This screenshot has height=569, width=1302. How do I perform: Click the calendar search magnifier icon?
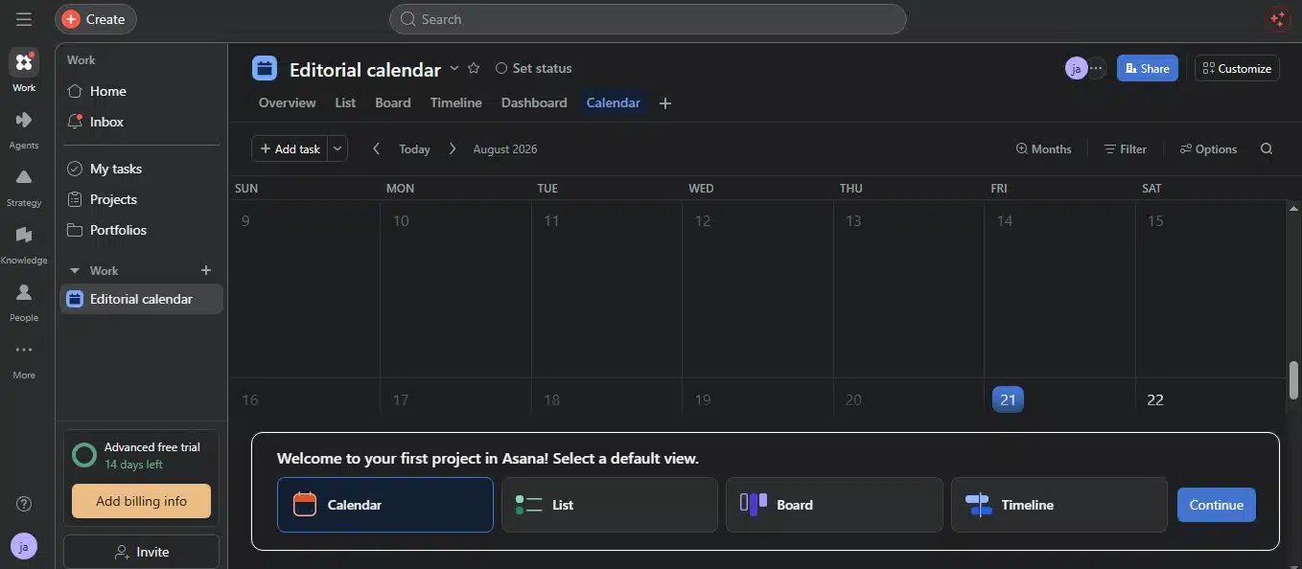click(x=1267, y=148)
